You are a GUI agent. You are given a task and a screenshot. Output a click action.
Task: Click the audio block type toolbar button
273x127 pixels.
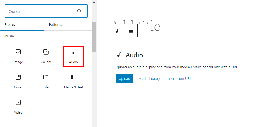click(x=117, y=31)
